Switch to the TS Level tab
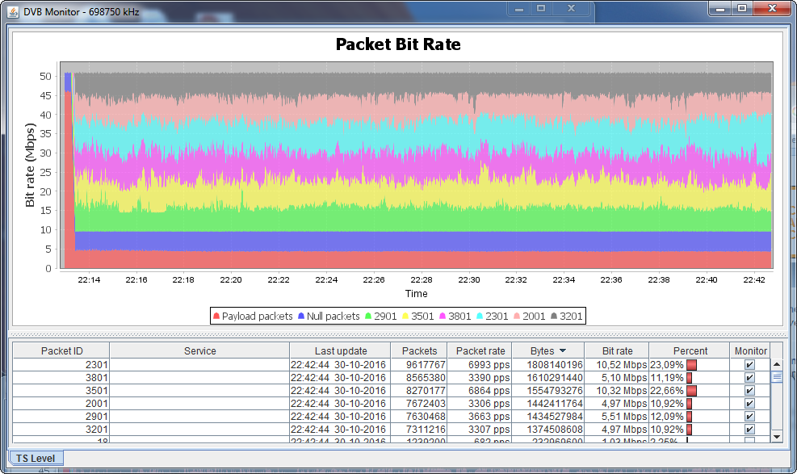 [36, 458]
